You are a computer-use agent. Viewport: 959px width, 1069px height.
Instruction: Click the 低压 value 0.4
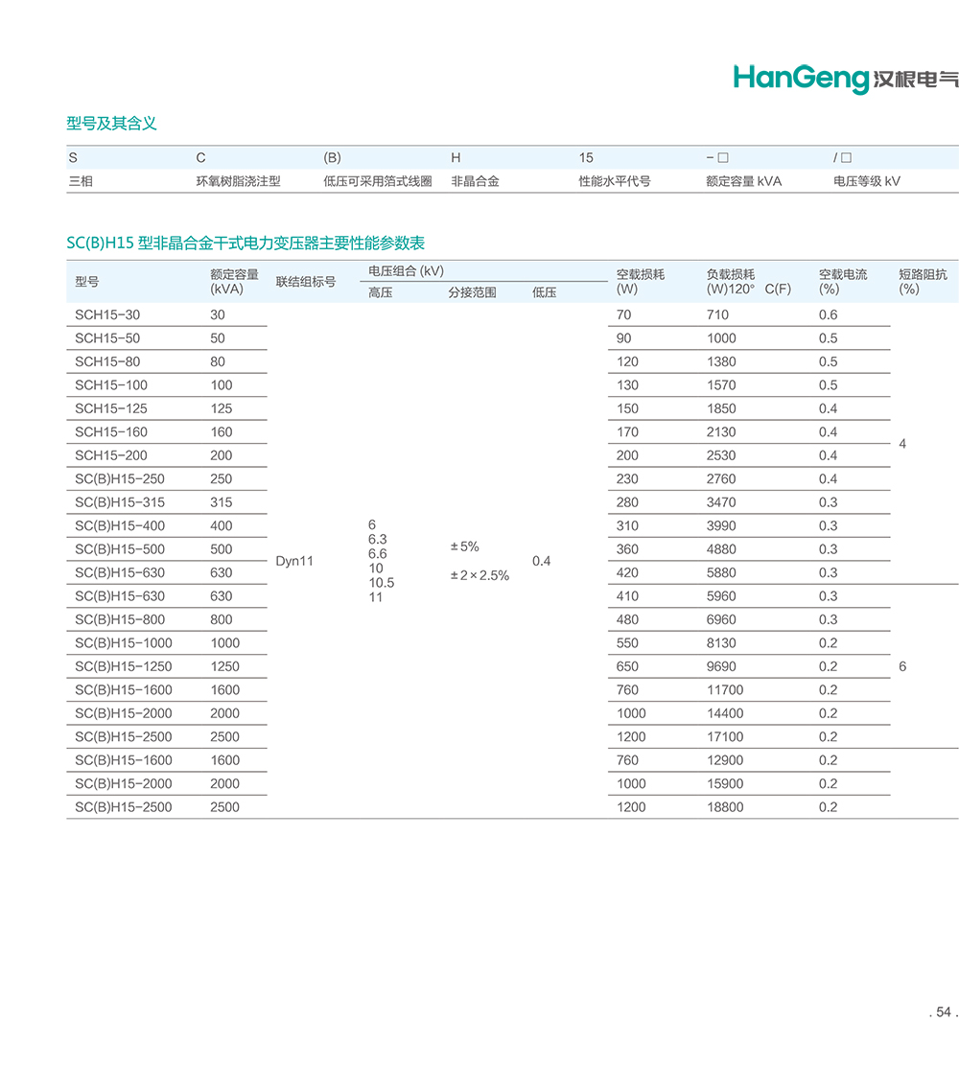541,561
